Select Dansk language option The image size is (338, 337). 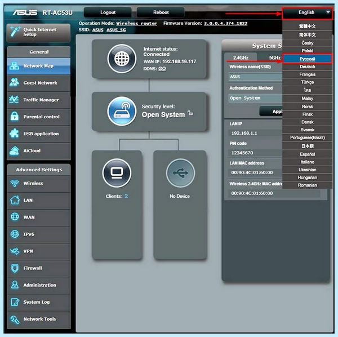308,122
